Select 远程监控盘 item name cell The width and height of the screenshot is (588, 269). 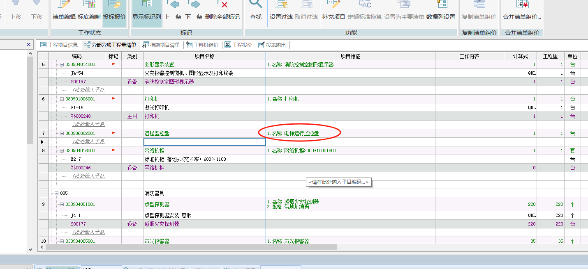pos(204,133)
